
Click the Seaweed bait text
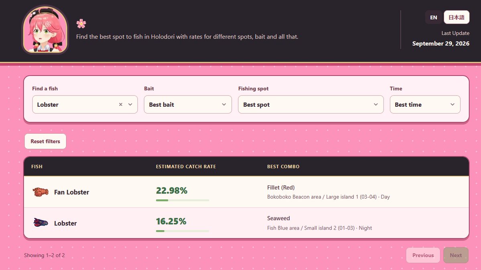tap(278, 218)
